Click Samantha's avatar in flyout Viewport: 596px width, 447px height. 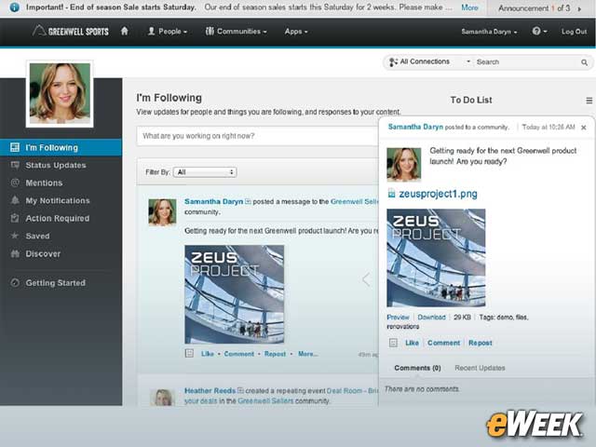403,164
